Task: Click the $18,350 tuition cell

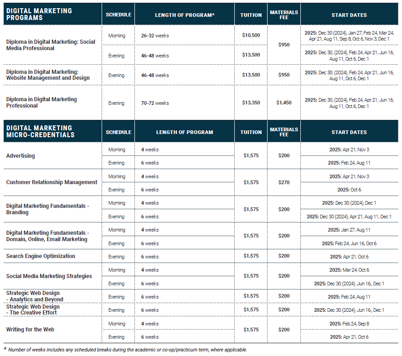Action: [x=250, y=103]
